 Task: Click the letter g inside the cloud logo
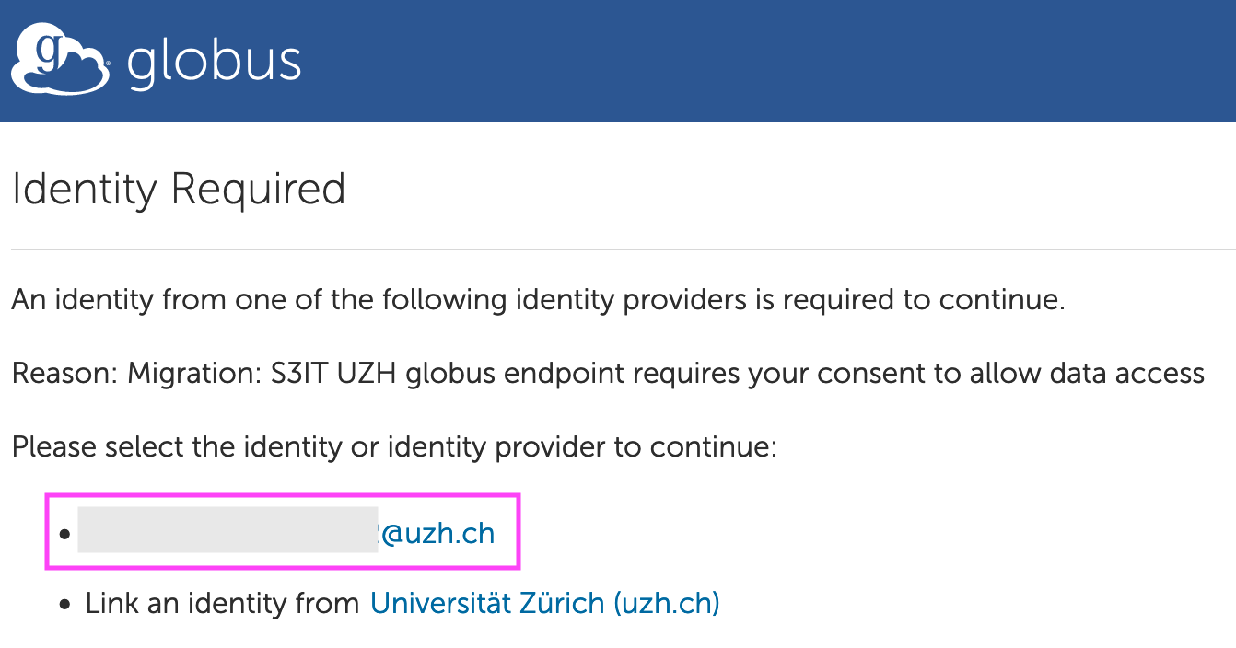tap(49, 55)
